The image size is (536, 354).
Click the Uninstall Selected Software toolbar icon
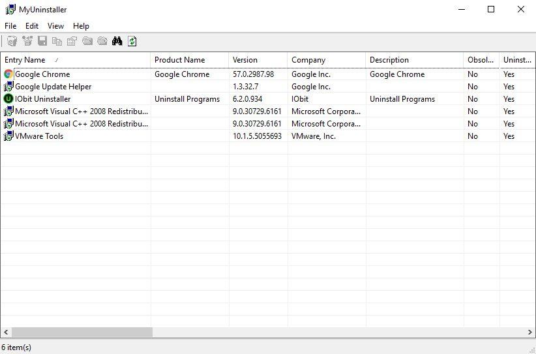tap(12, 41)
